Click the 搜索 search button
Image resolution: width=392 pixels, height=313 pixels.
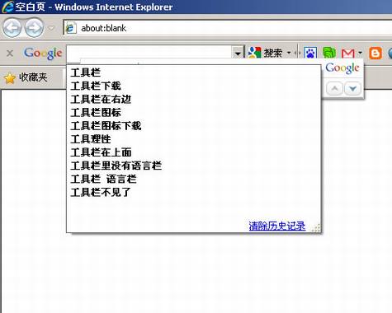[265, 53]
